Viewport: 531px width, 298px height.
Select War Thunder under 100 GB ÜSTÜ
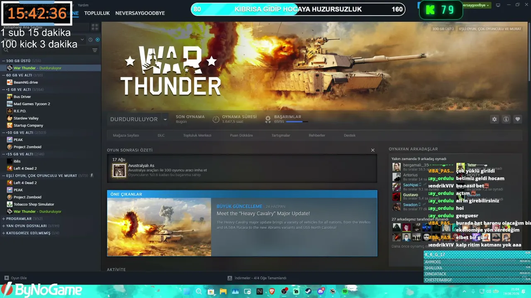(x=51, y=68)
